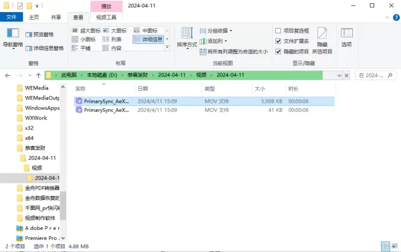This screenshot has width=401, height=252.
Task: Click 视频 in the address bar
Action: tap(201, 75)
